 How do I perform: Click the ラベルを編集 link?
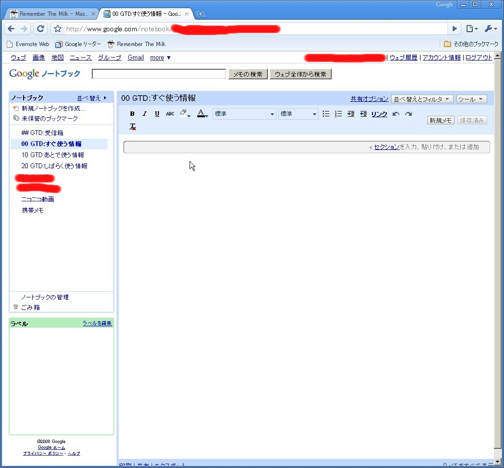(97, 323)
